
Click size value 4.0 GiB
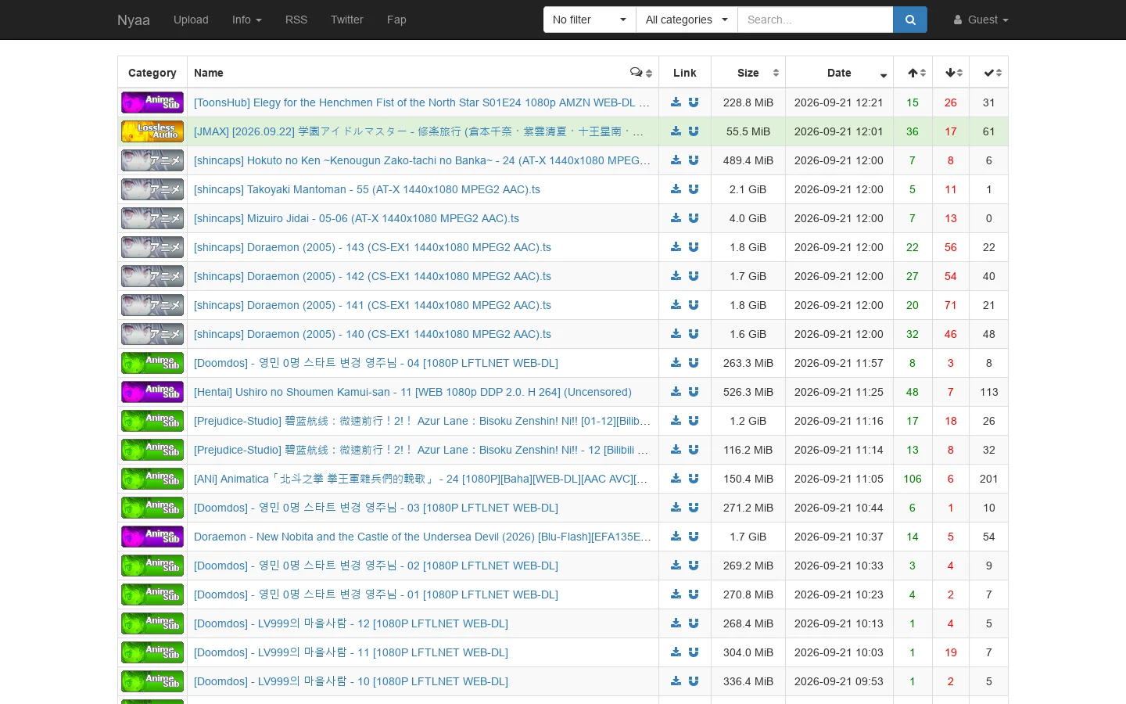pos(748,218)
